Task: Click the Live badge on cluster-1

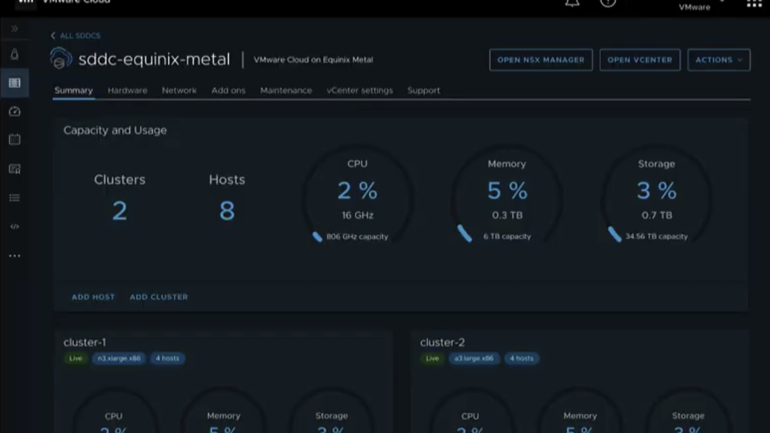Action: (x=75, y=358)
